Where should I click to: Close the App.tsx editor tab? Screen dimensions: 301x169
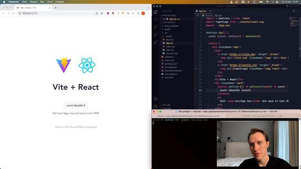point(210,11)
